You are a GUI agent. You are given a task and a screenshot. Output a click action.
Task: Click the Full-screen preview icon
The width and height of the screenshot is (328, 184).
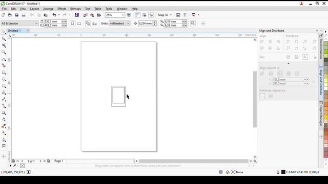[129, 15]
